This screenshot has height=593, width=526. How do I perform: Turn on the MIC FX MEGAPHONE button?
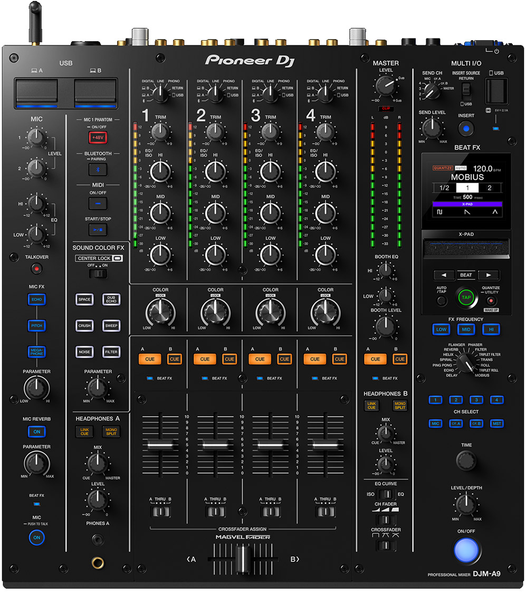click(36, 352)
